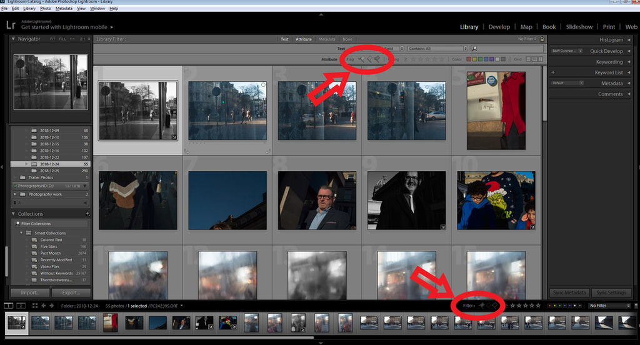Image resolution: width=640 pixels, height=345 pixels.
Task: Add a keyword list entry with plus icon
Action: (x=553, y=72)
